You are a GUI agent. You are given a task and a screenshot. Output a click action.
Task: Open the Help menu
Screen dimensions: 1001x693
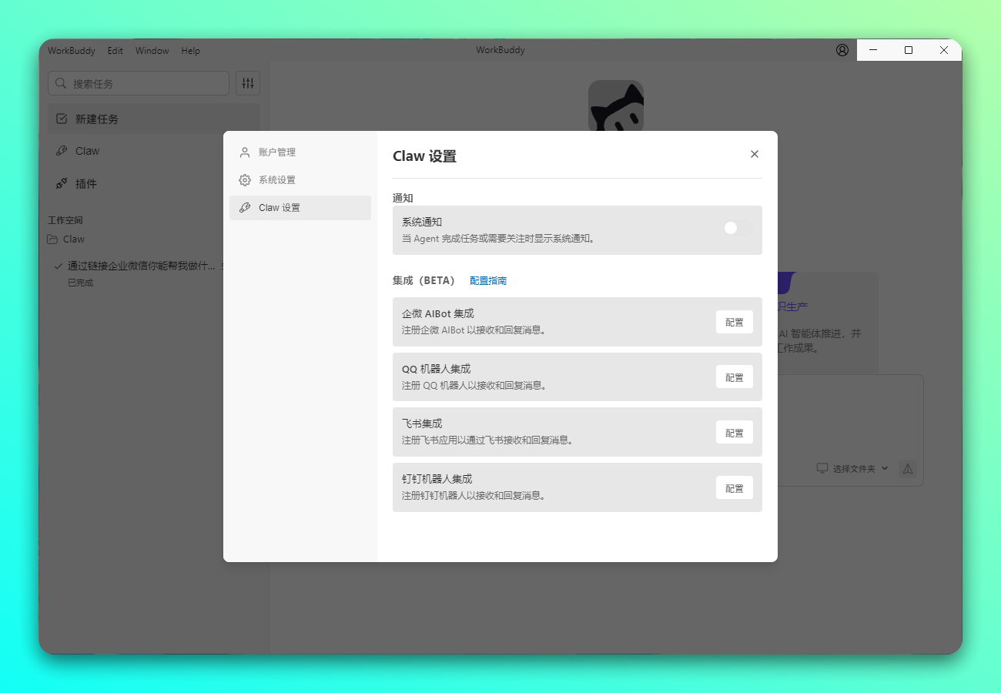(190, 51)
